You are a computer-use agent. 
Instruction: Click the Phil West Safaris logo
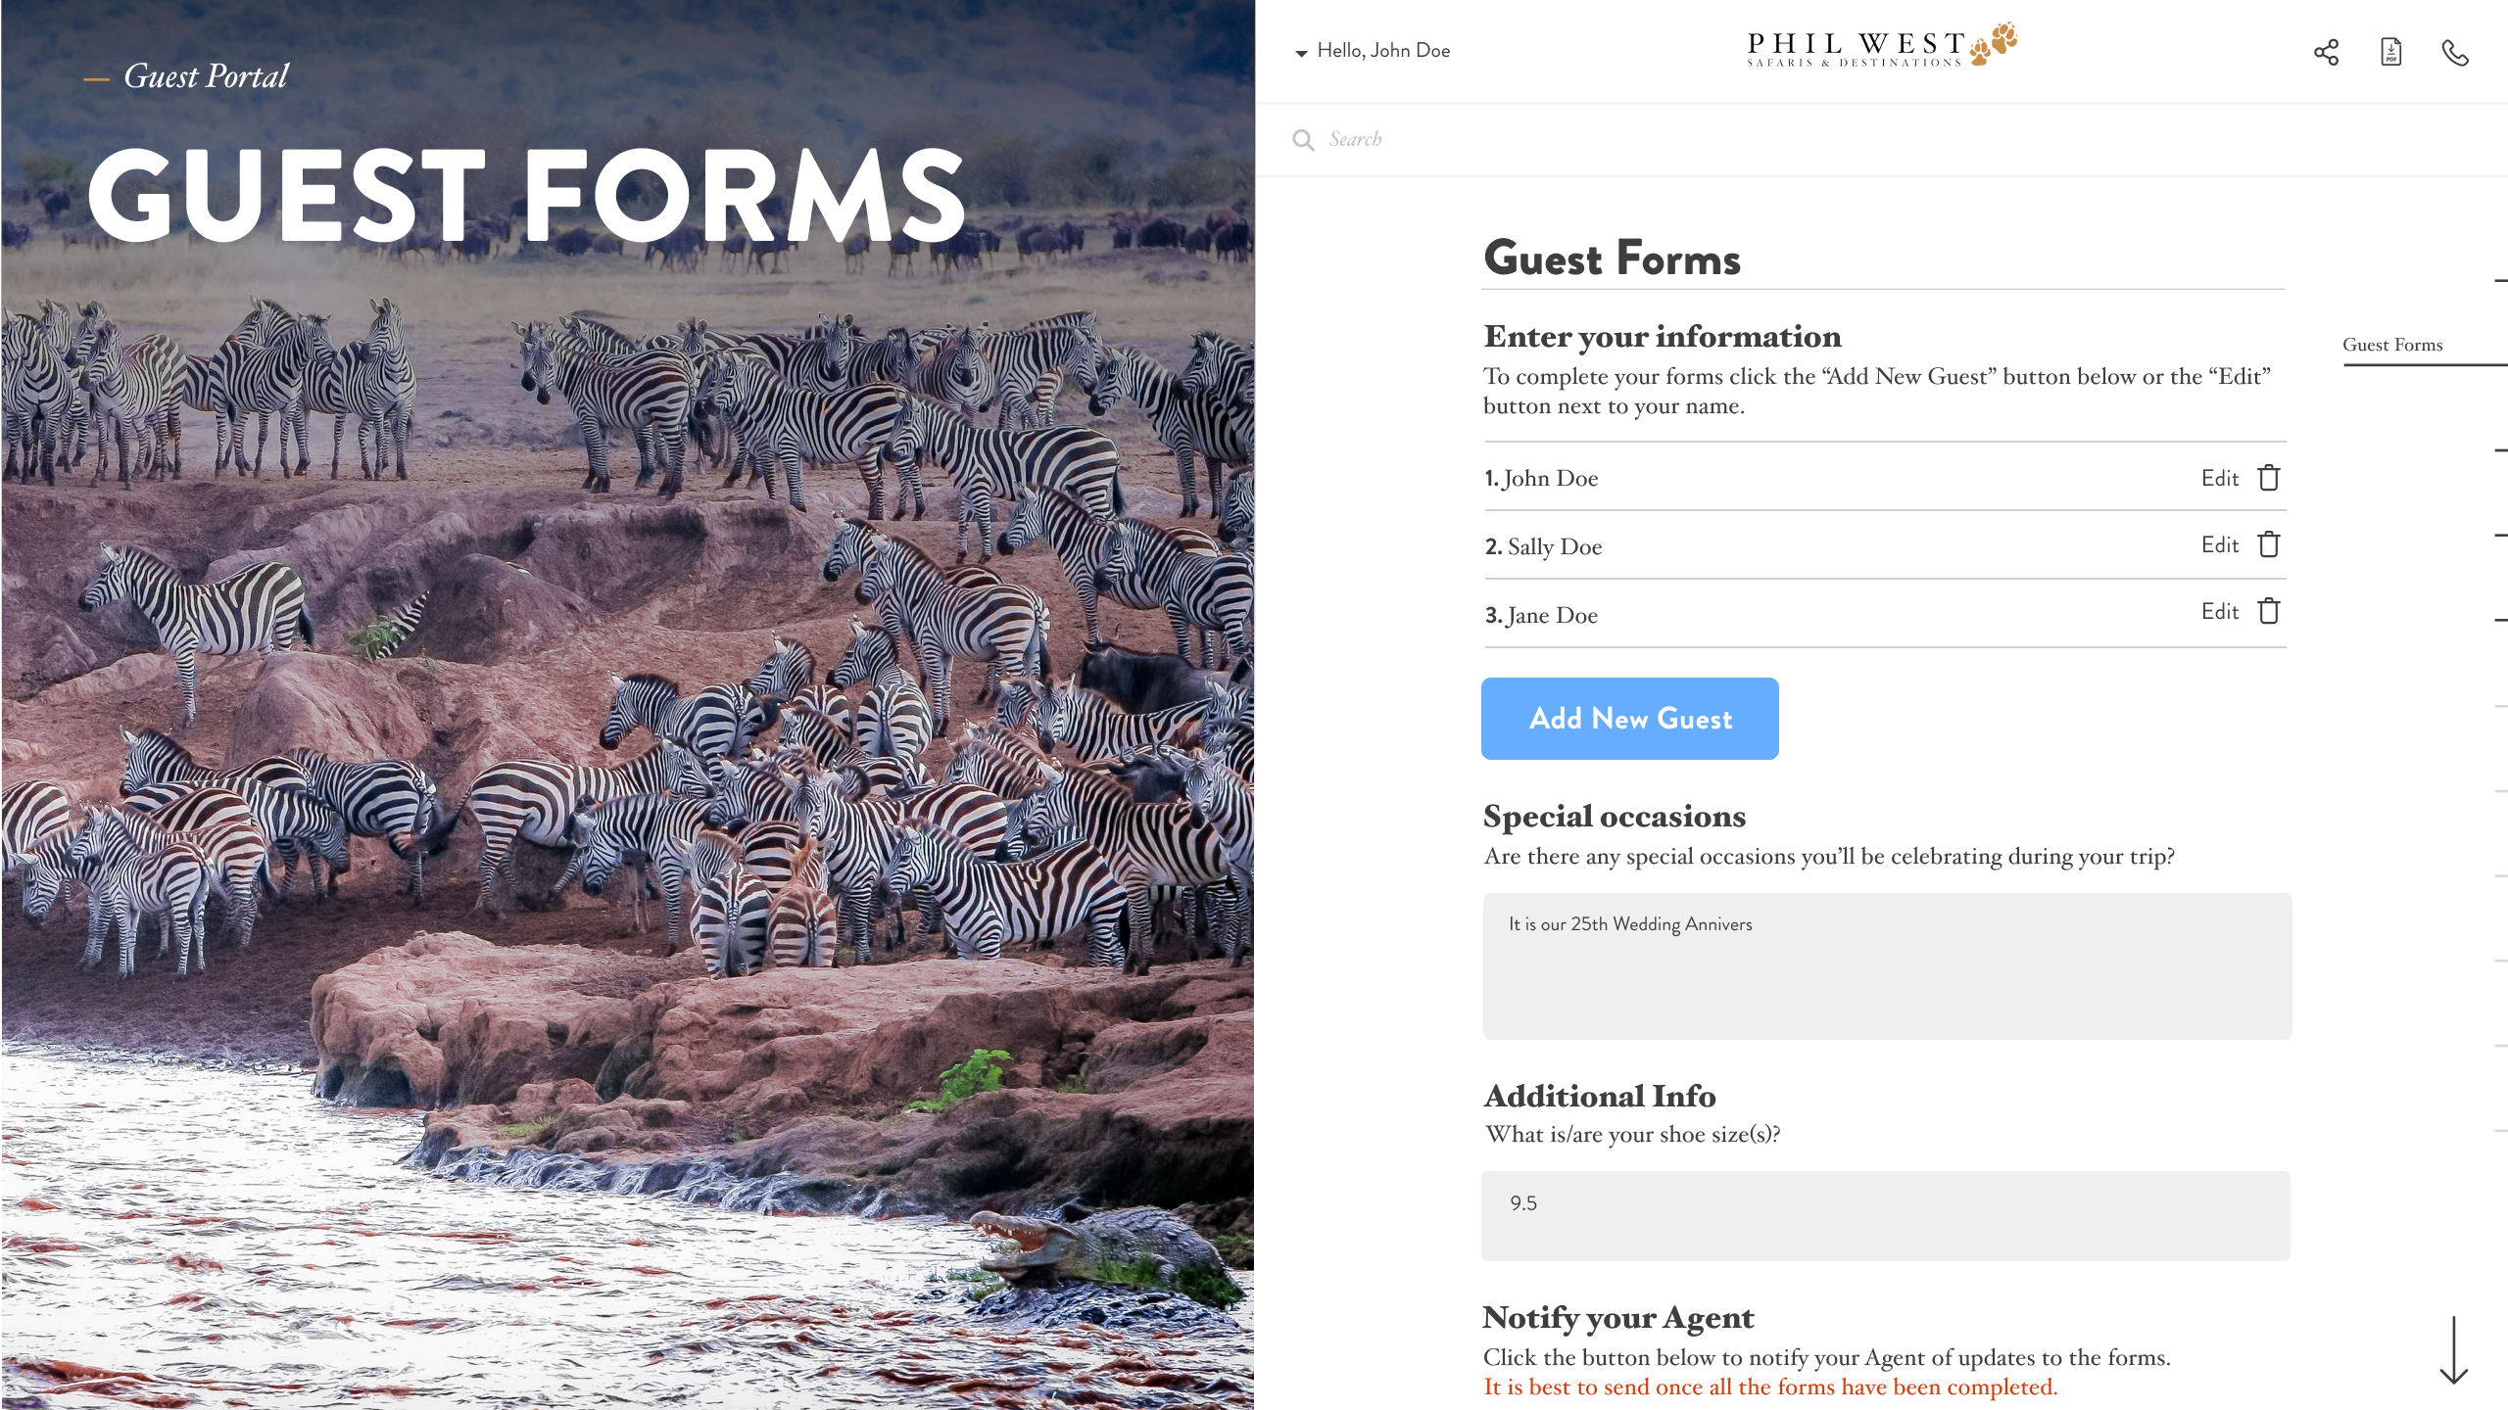[x=1881, y=46]
